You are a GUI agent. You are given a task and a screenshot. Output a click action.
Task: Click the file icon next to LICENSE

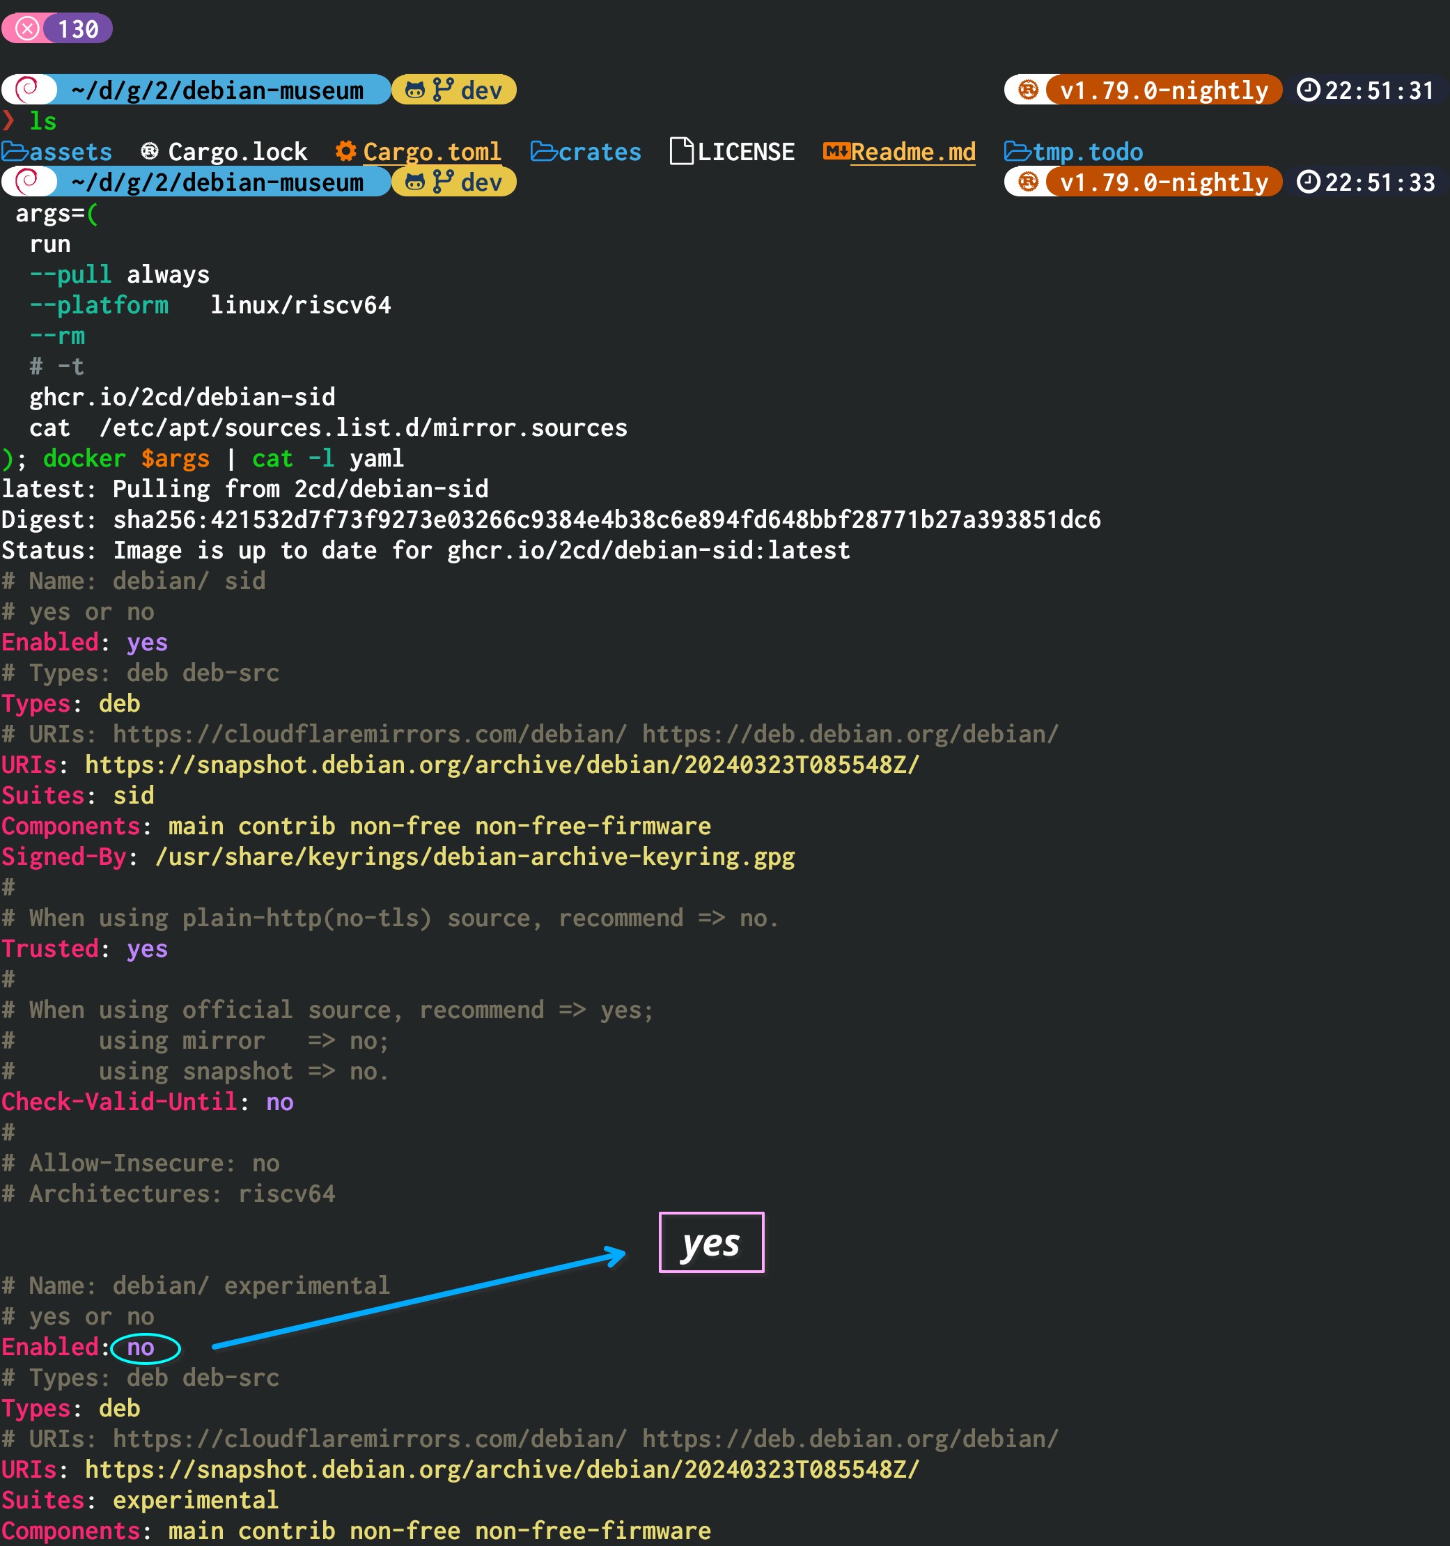click(681, 151)
